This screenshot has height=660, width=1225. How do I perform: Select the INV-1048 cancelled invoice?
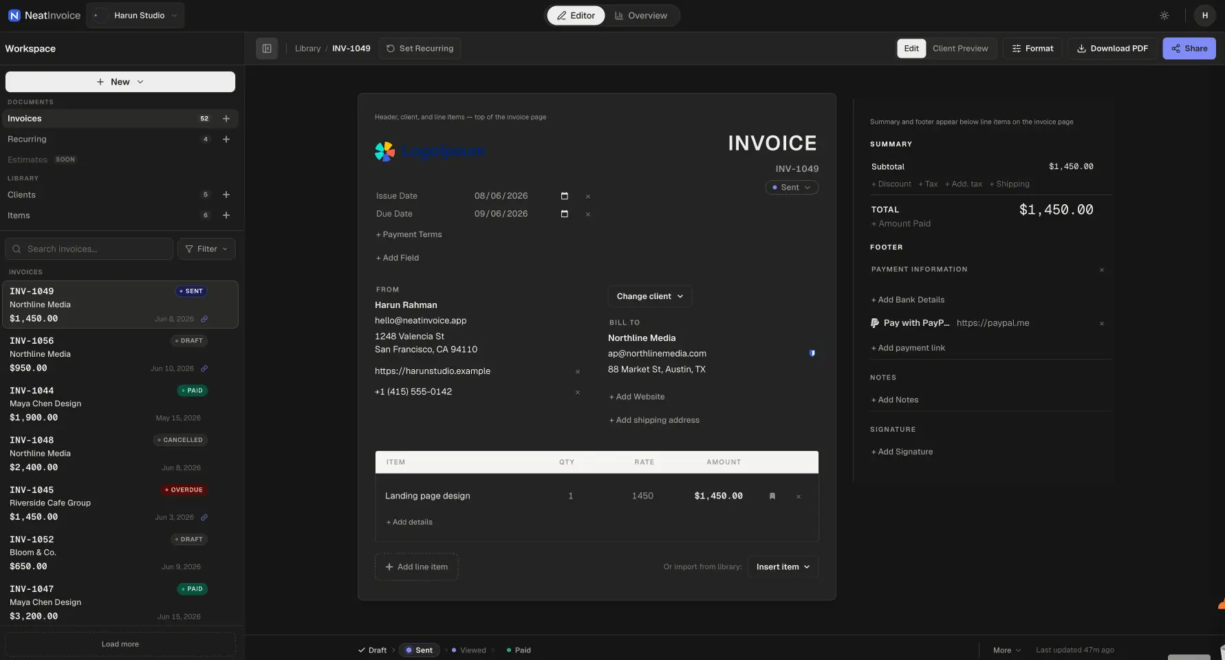(120, 453)
